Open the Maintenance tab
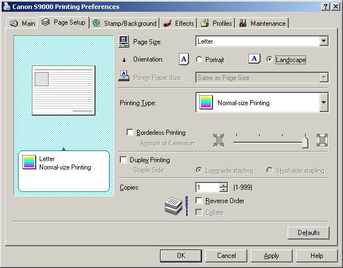 [262, 23]
